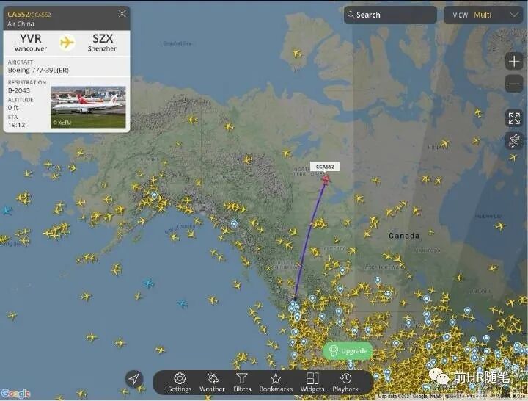Open Playback history icon
The image size is (528, 401).
(345, 378)
